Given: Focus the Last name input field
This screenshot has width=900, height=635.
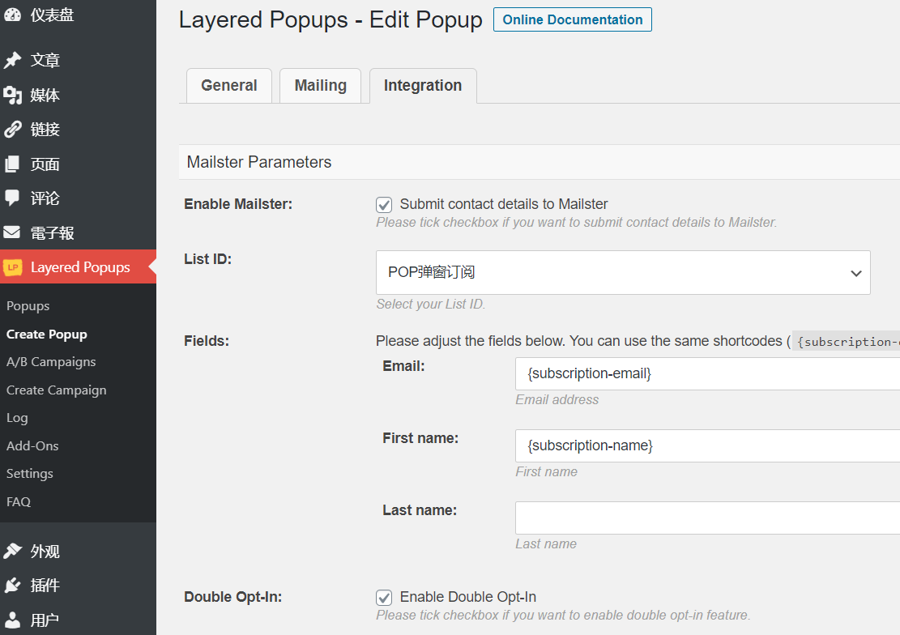Looking at the screenshot, I should tap(708, 518).
